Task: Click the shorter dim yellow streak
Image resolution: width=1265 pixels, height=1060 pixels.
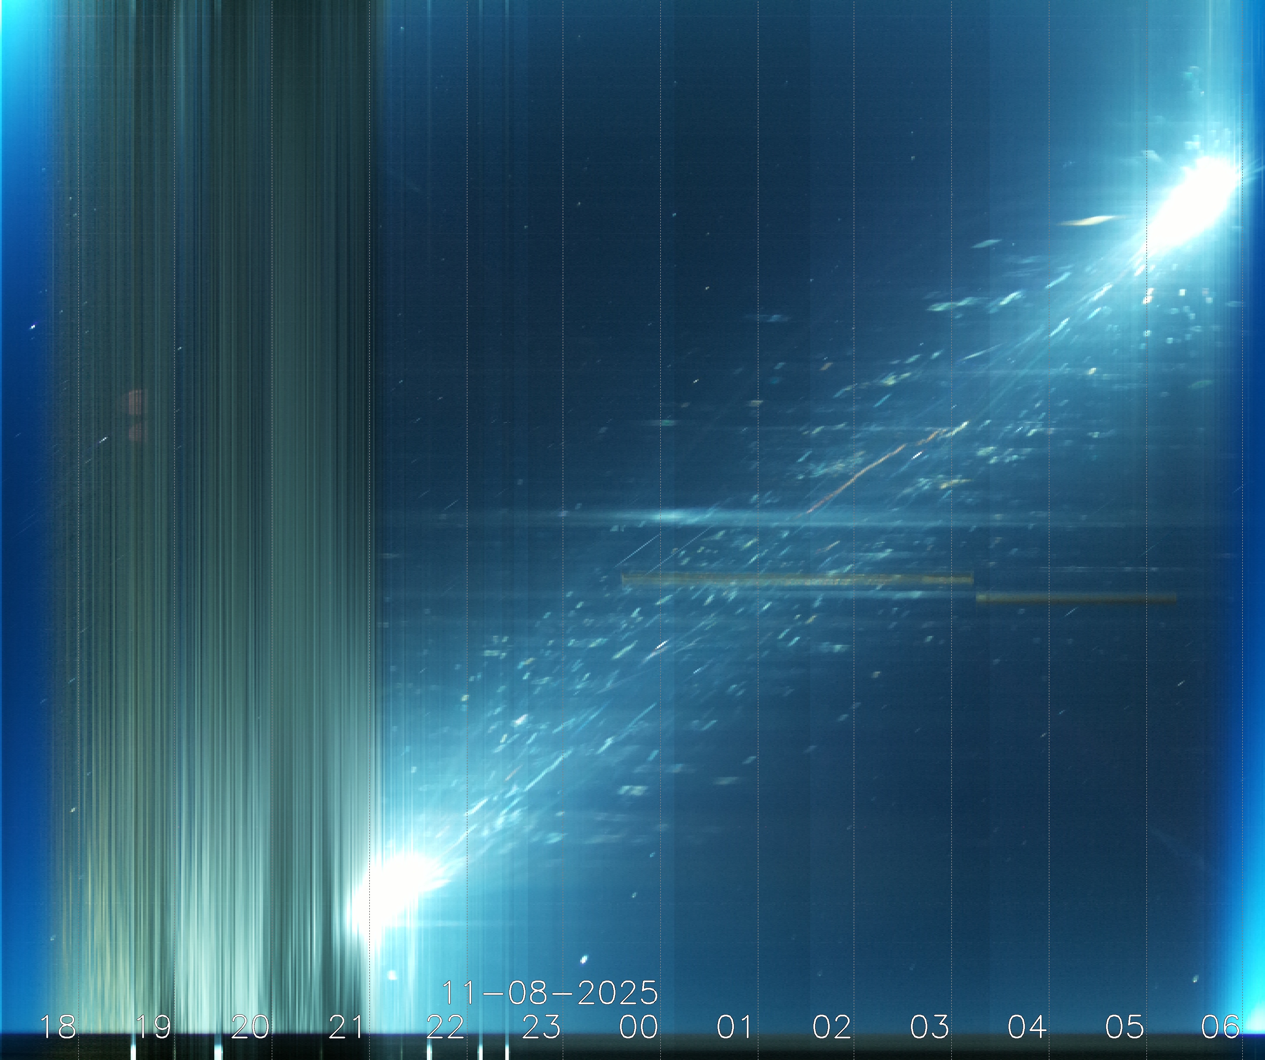Action: point(1076,598)
